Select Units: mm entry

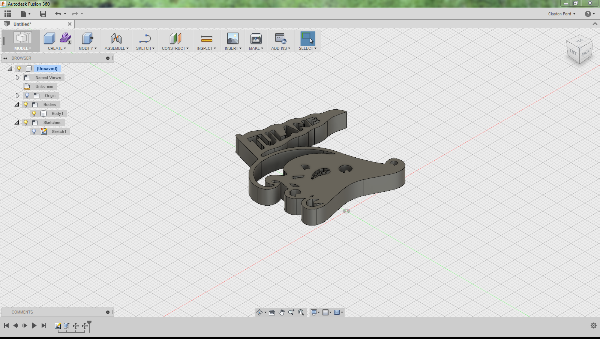(x=44, y=87)
